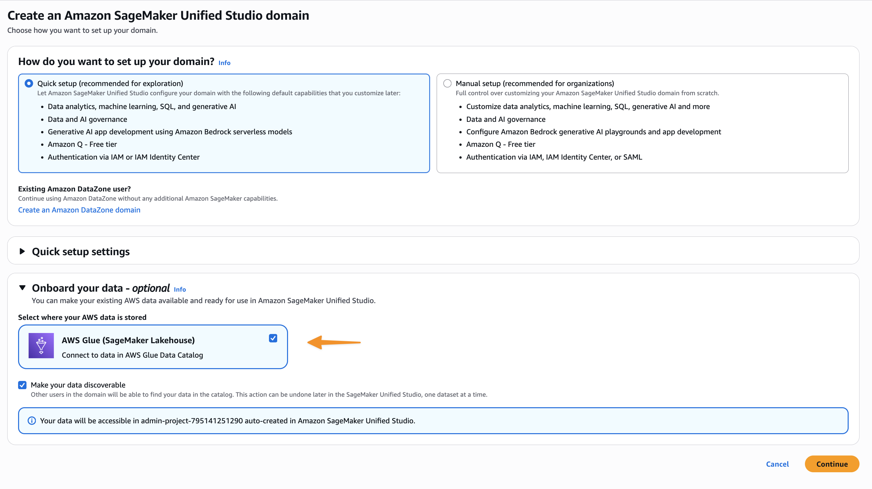Click the Cancel button
This screenshot has width=872, height=489.
[777, 464]
